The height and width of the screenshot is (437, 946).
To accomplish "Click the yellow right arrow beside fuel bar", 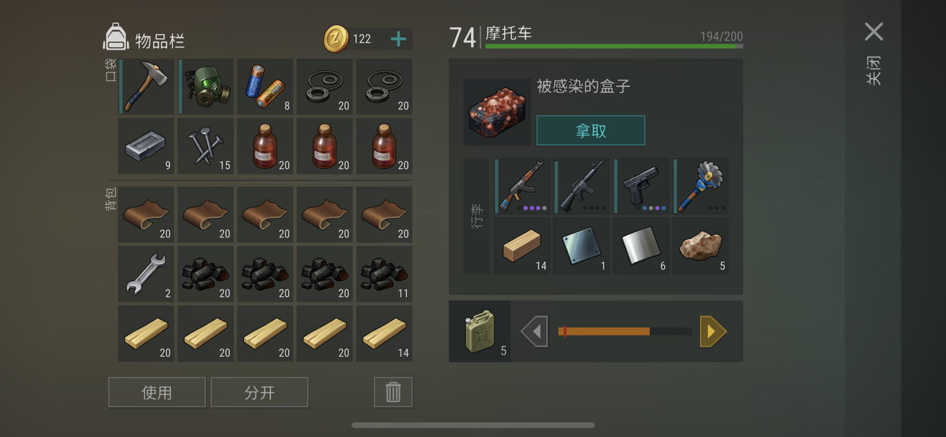I will coord(713,331).
